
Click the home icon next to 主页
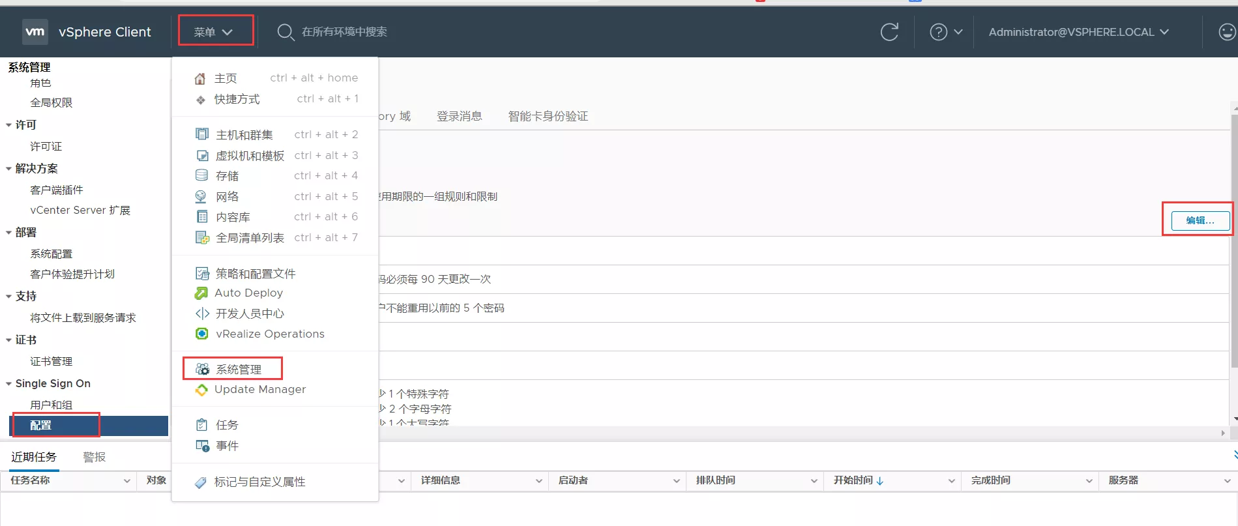[200, 79]
